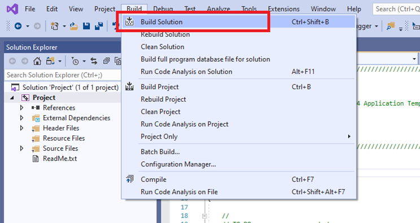Expand the Source Files folder node
Image resolution: width=420 pixels, height=223 pixels.
tap(21, 148)
